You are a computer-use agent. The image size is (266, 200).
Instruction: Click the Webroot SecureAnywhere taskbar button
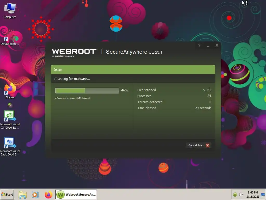(x=76, y=194)
